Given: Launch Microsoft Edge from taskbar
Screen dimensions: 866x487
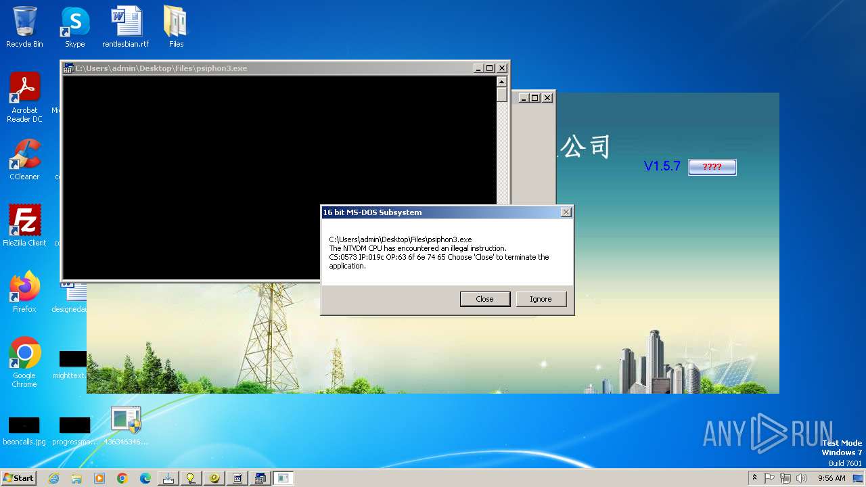Looking at the screenshot, I should [x=145, y=478].
